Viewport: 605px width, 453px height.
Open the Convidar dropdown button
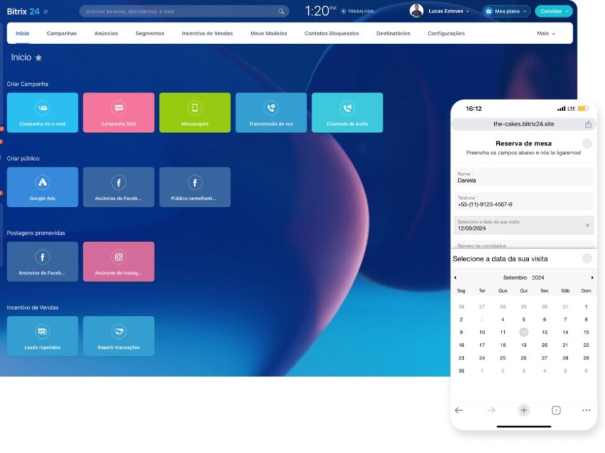[554, 11]
